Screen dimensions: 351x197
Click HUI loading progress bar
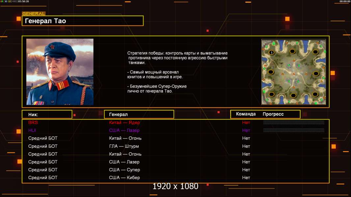tap(294, 130)
